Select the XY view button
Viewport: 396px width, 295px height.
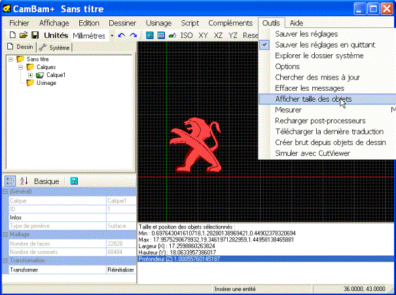click(203, 35)
